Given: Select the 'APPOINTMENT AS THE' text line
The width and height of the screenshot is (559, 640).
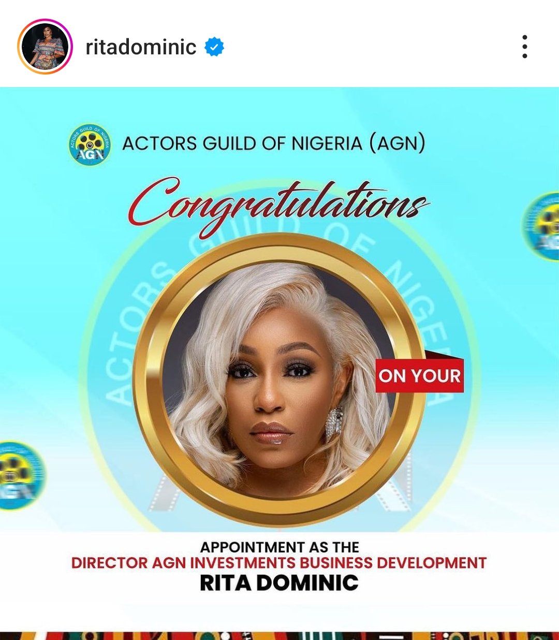Looking at the screenshot, I should 279,547.
